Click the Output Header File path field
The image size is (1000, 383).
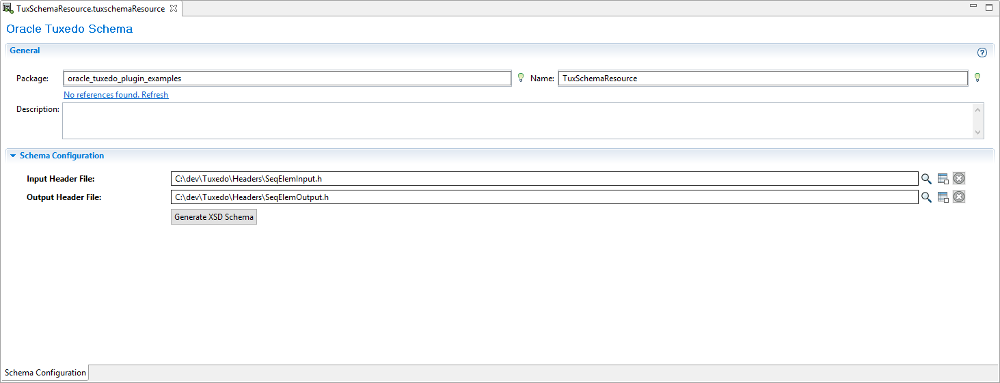tap(544, 197)
